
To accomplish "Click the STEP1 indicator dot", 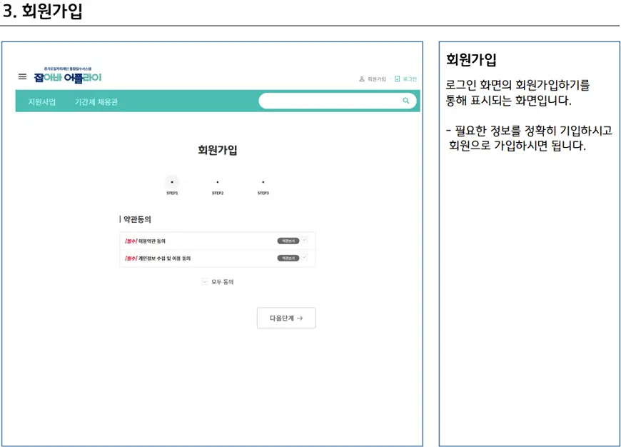I will point(172,183).
